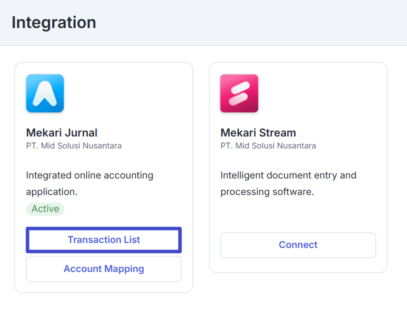
Task: Click the Mekari Jurnal title text
Action: tap(62, 132)
